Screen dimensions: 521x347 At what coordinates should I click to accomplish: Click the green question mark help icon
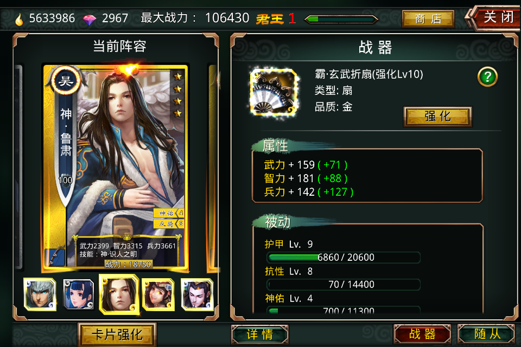tap(487, 77)
